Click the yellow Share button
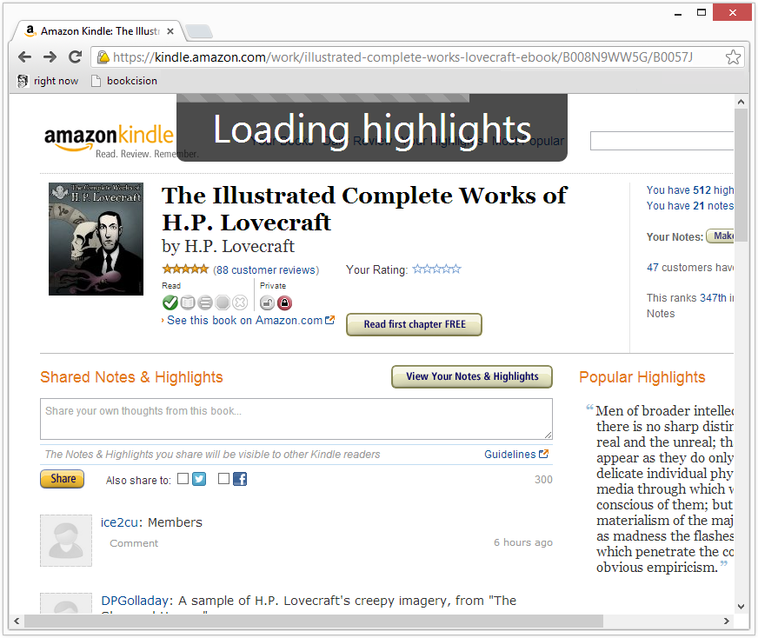This screenshot has width=758, height=638. [62, 479]
